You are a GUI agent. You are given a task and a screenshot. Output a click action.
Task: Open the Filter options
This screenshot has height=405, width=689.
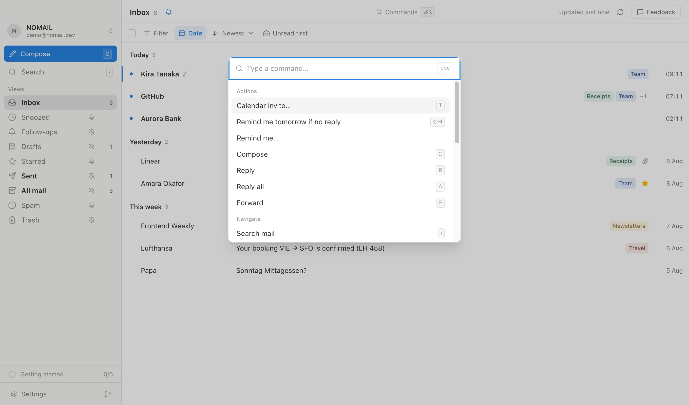[156, 33]
